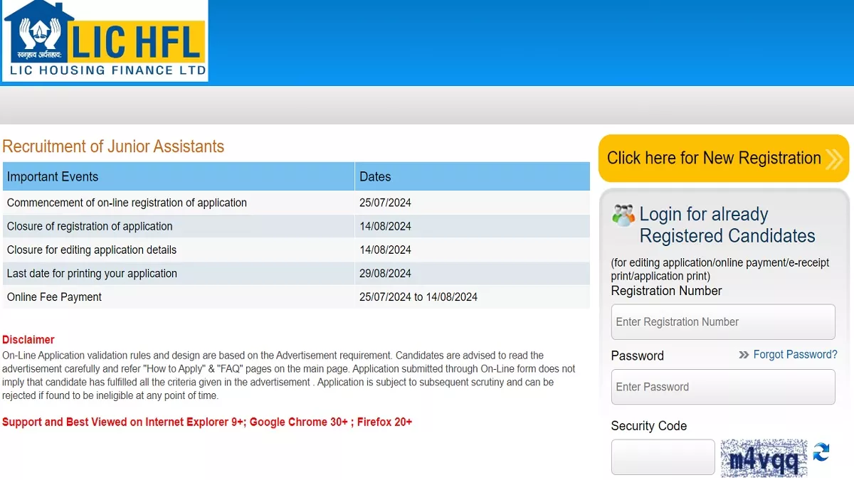854x480 pixels.
Task: Click the arrow icon beside Forgot Password
Action: (x=744, y=355)
